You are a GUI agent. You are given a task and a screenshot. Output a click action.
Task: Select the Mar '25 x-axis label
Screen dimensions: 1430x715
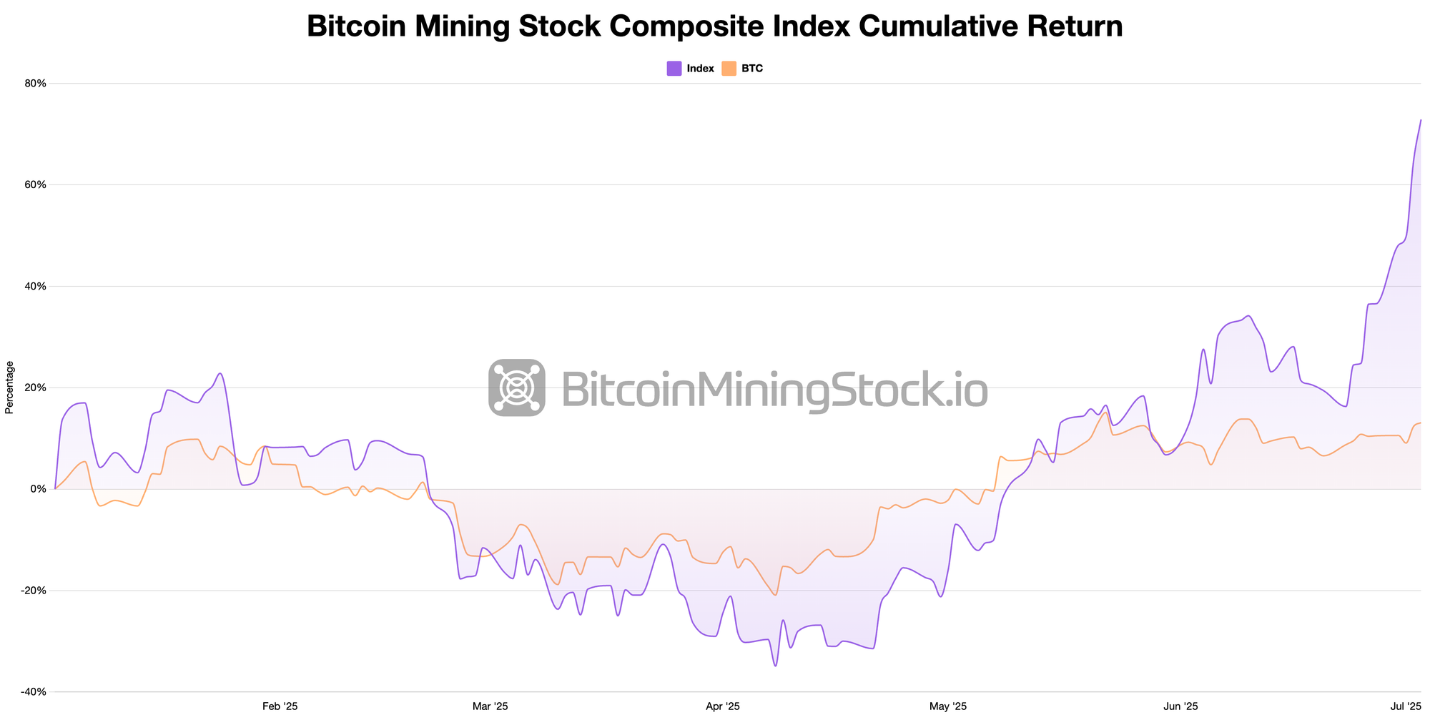point(490,706)
